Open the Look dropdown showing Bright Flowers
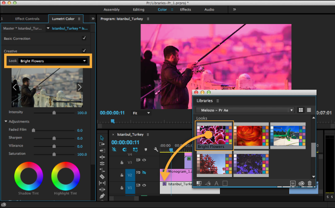 coord(53,61)
